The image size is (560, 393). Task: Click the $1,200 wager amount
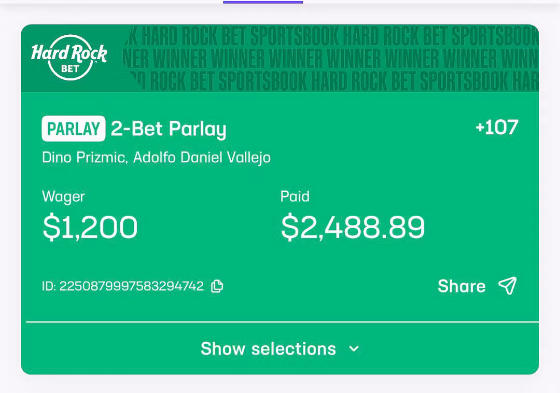tap(90, 227)
